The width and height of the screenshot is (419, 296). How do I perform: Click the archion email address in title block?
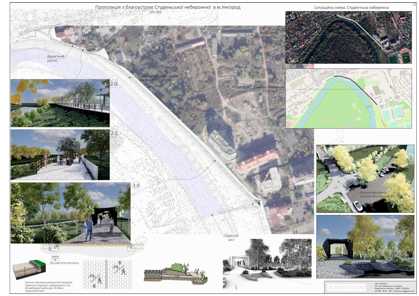[404, 291]
